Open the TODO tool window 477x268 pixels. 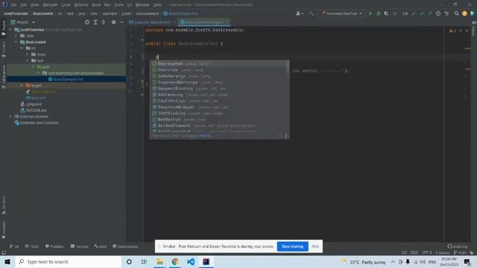[32, 246]
